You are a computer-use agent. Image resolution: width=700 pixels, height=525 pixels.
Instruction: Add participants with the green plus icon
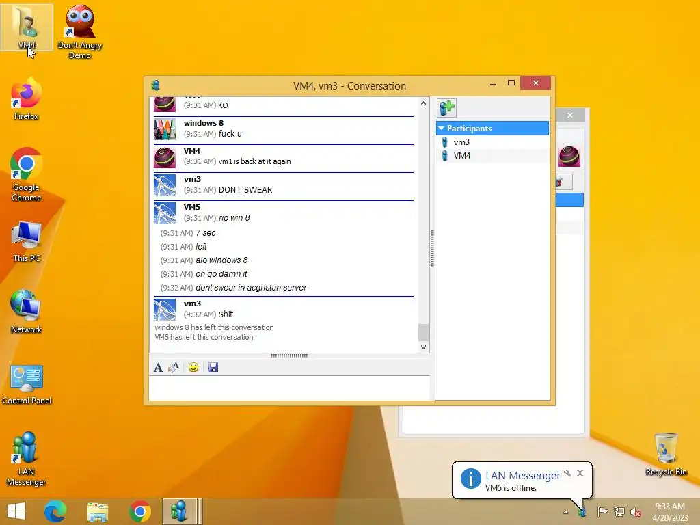(x=446, y=107)
